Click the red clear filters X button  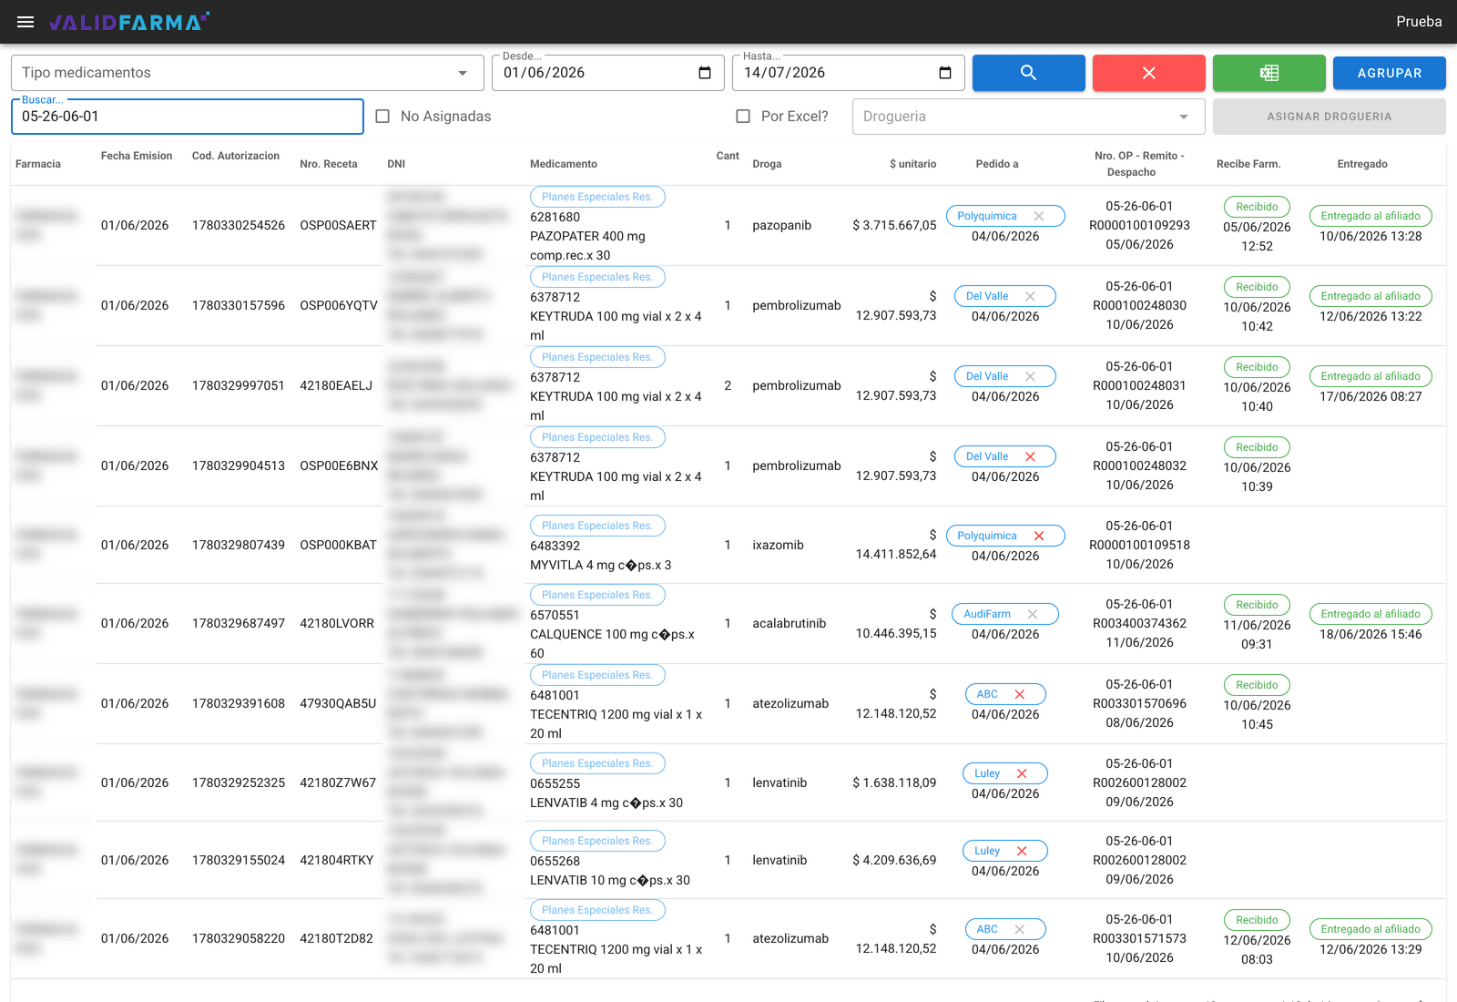point(1149,73)
